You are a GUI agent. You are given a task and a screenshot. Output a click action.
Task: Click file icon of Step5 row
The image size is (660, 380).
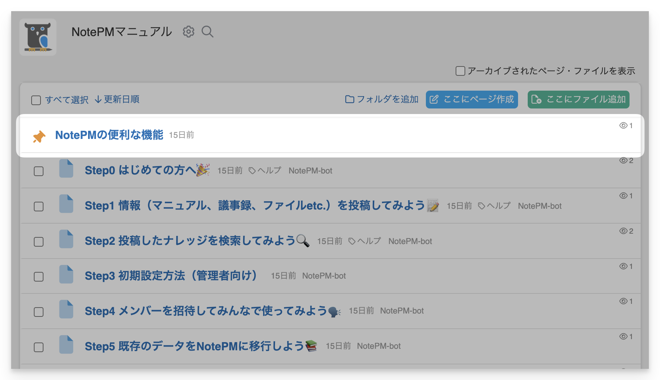click(66, 345)
